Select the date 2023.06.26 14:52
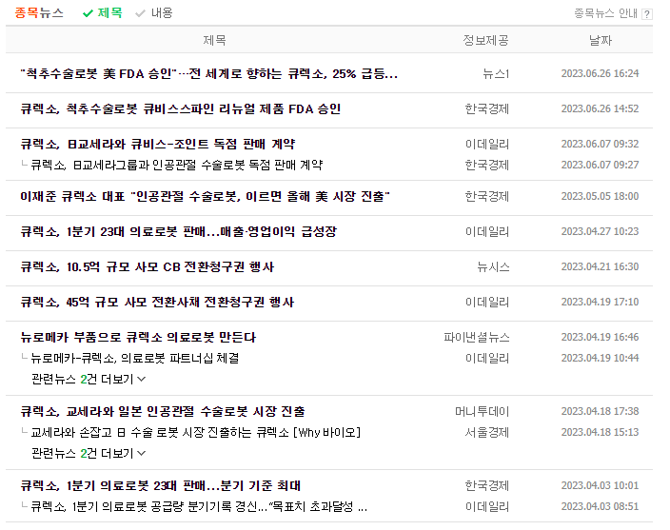 [x=600, y=108]
